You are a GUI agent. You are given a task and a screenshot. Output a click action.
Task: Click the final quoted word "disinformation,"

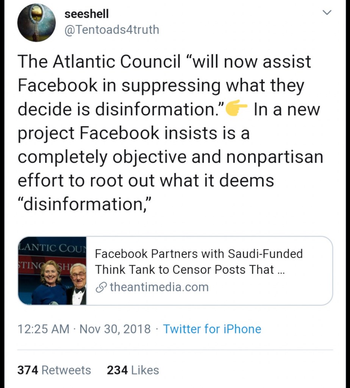point(85,205)
